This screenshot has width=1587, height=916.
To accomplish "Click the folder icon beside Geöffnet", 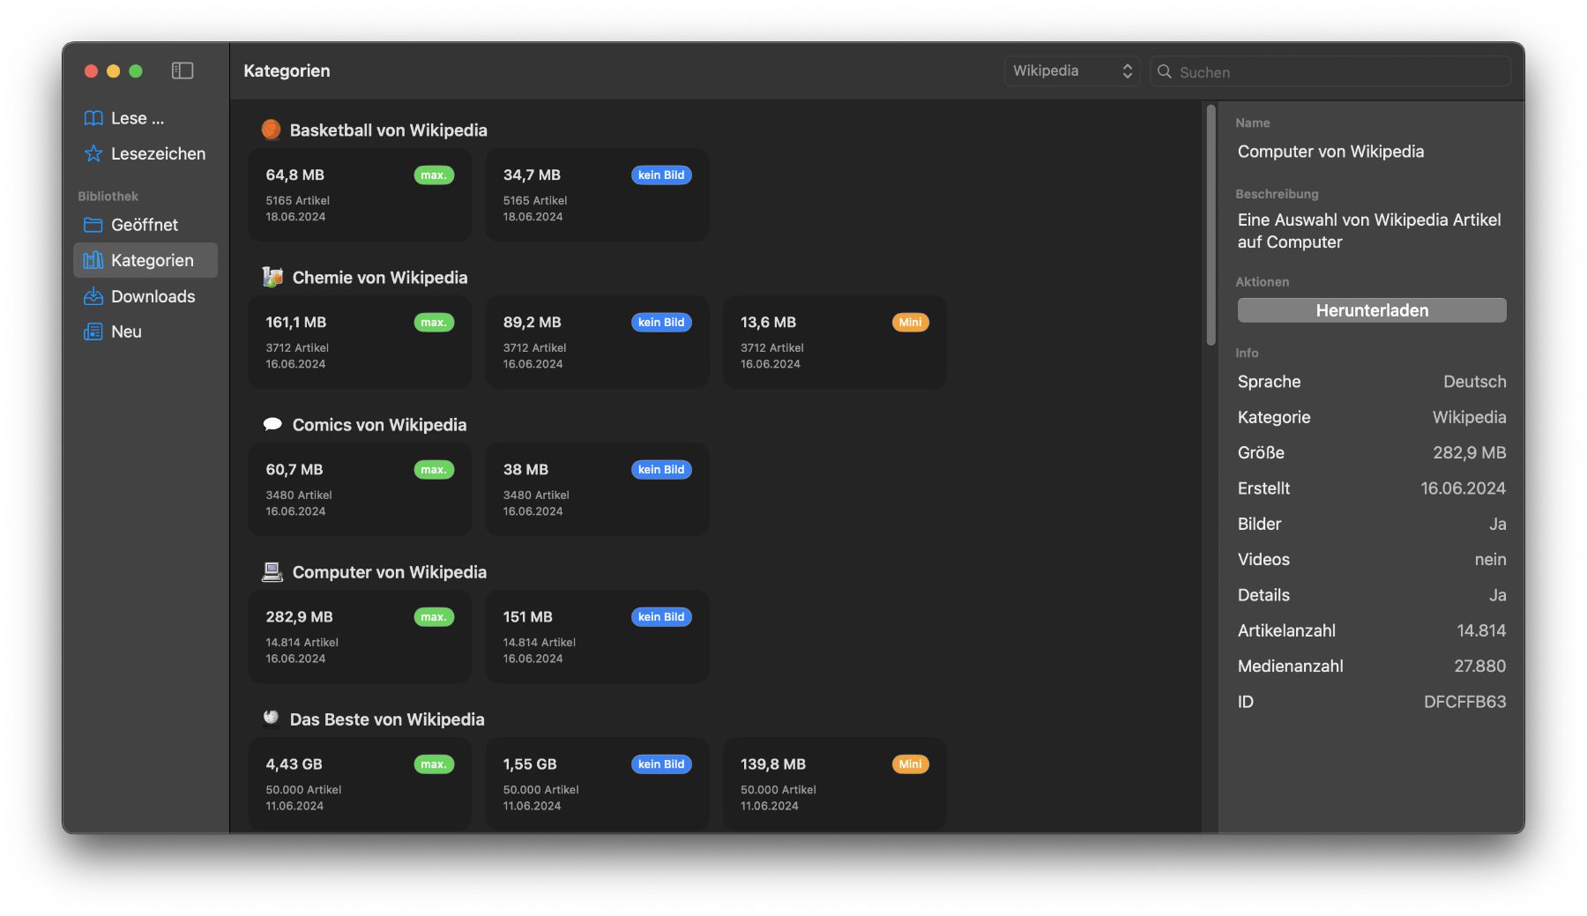I will (93, 225).
